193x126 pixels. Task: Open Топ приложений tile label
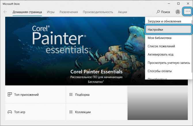click(x=27, y=95)
